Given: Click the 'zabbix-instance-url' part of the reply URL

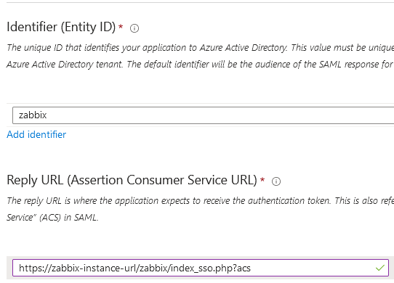Looking at the screenshot, I should 94,268.
